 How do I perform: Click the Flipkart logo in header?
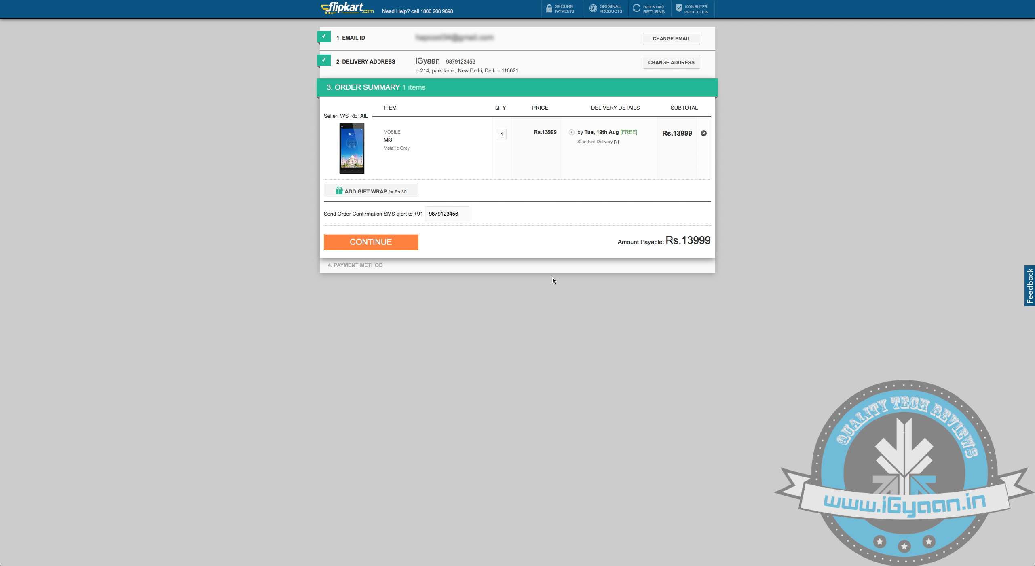347,8
